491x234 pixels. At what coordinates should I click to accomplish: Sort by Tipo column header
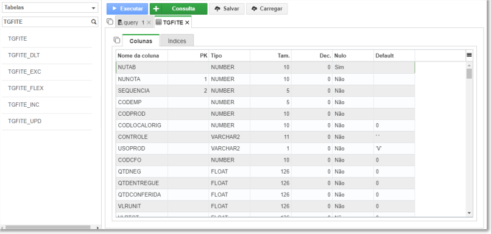click(230, 56)
